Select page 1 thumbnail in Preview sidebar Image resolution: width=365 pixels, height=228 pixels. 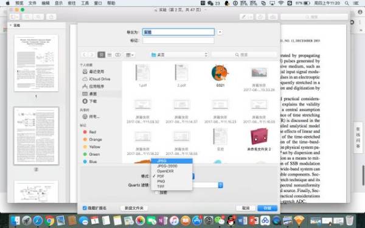click(x=36, y=63)
